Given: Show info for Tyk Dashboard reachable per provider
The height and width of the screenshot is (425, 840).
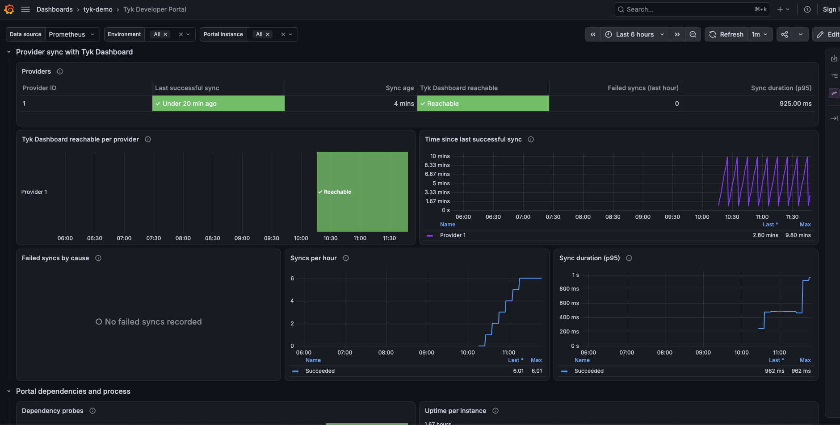Looking at the screenshot, I should 148,139.
